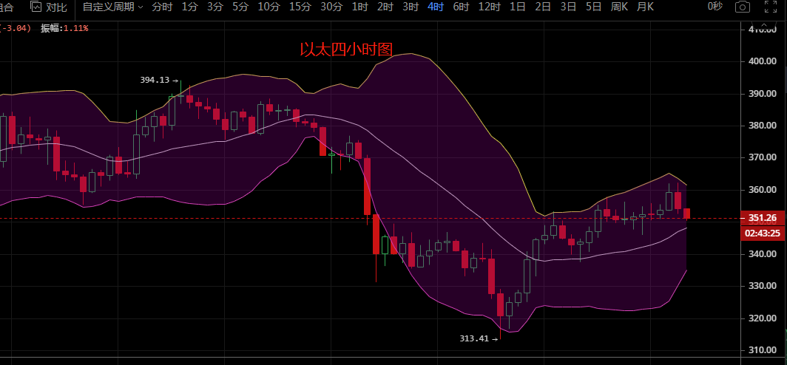Expand the 自定义周期 custom period dropdown
The image size is (787, 365).
point(112,7)
